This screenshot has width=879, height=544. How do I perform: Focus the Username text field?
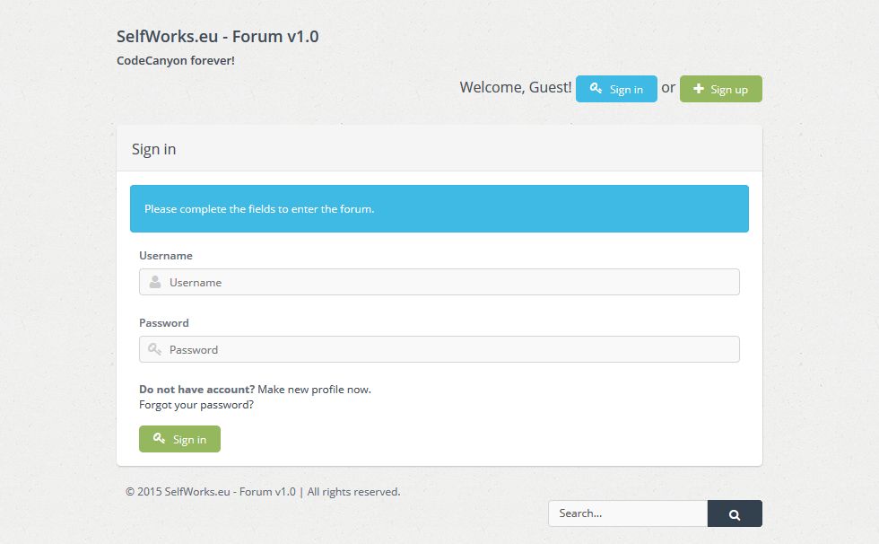click(448, 282)
